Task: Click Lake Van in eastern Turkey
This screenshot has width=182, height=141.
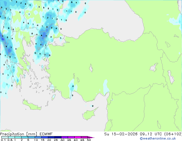Action: pos(153,68)
